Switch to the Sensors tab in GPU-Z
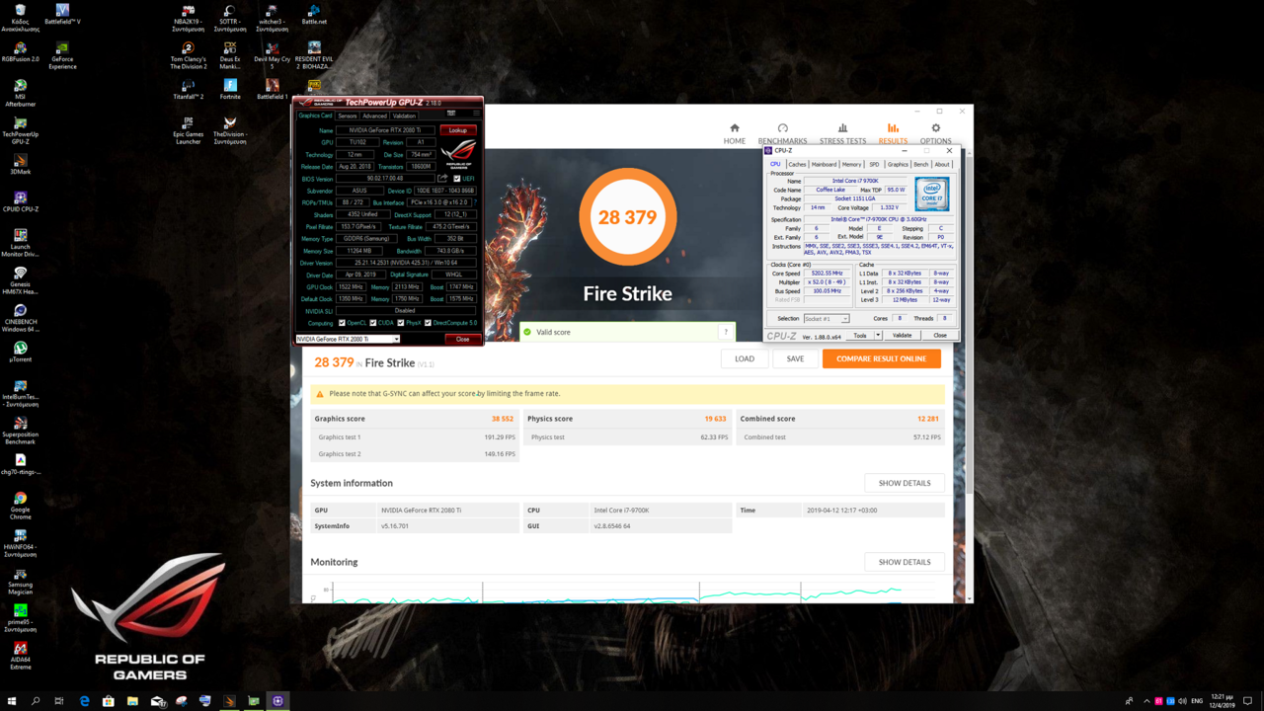 pos(348,116)
